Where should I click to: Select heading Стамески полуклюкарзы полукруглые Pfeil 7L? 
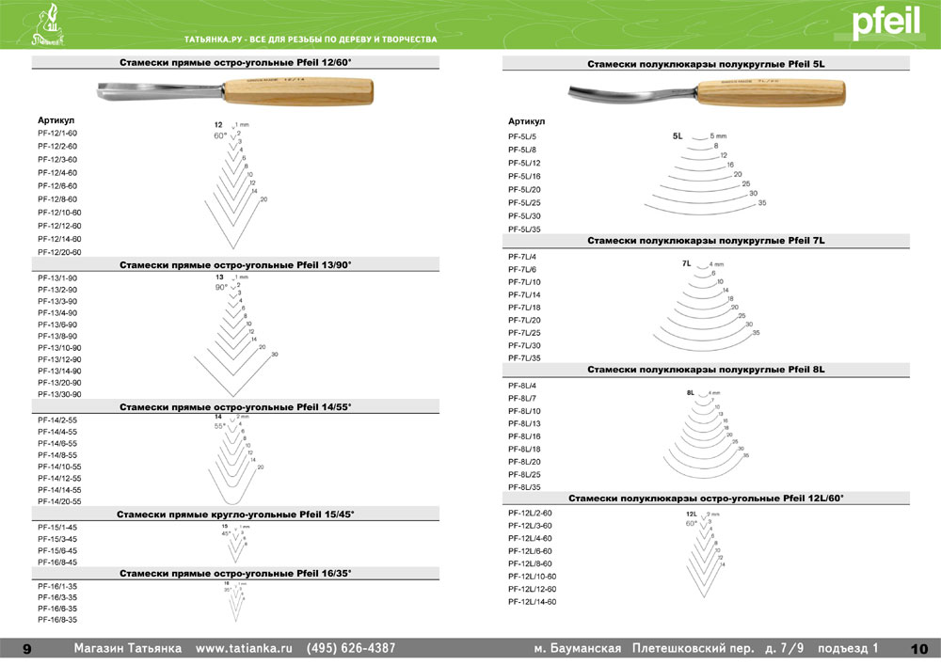[706, 241]
